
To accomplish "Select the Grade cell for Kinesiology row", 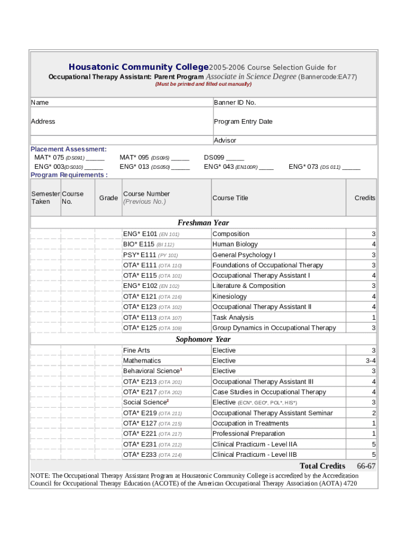I will point(108,296).
